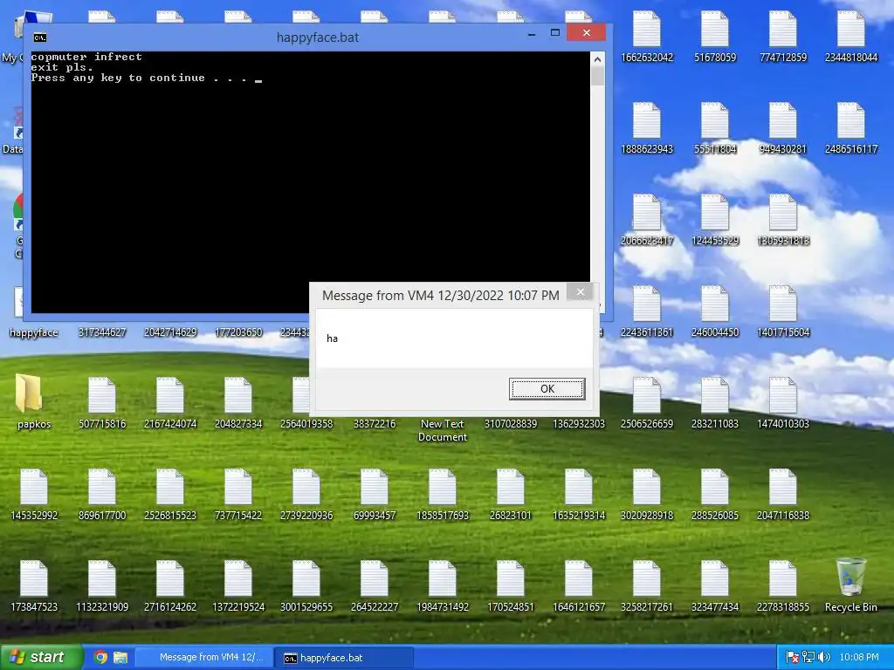894x670 pixels.
Task: Select the file 51678059
Action: click(x=714, y=37)
